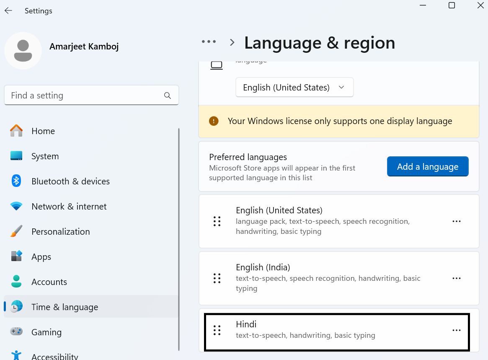
Task: Select the Apps icon in the sidebar
Action: tap(16, 256)
